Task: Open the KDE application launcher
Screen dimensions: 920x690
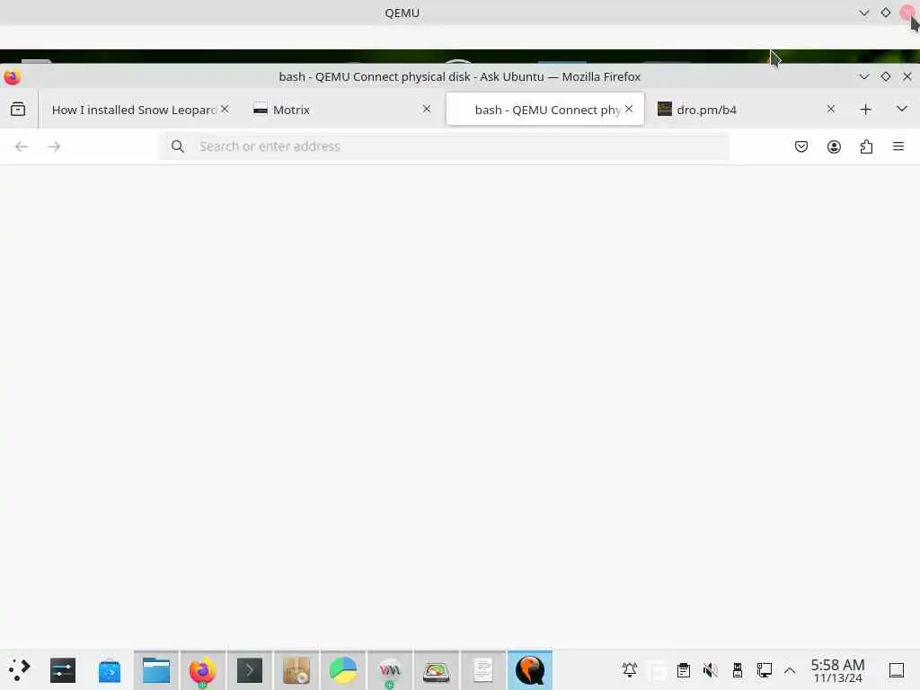Action: coord(19,670)
